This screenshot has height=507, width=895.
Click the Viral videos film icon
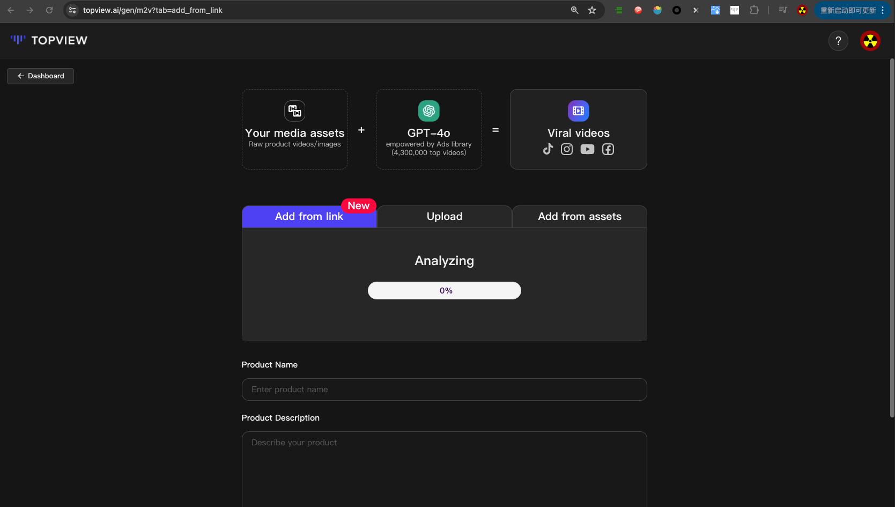point(578,111)
